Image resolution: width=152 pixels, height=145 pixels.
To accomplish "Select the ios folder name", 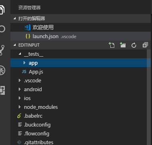I will tap(27, 98).
